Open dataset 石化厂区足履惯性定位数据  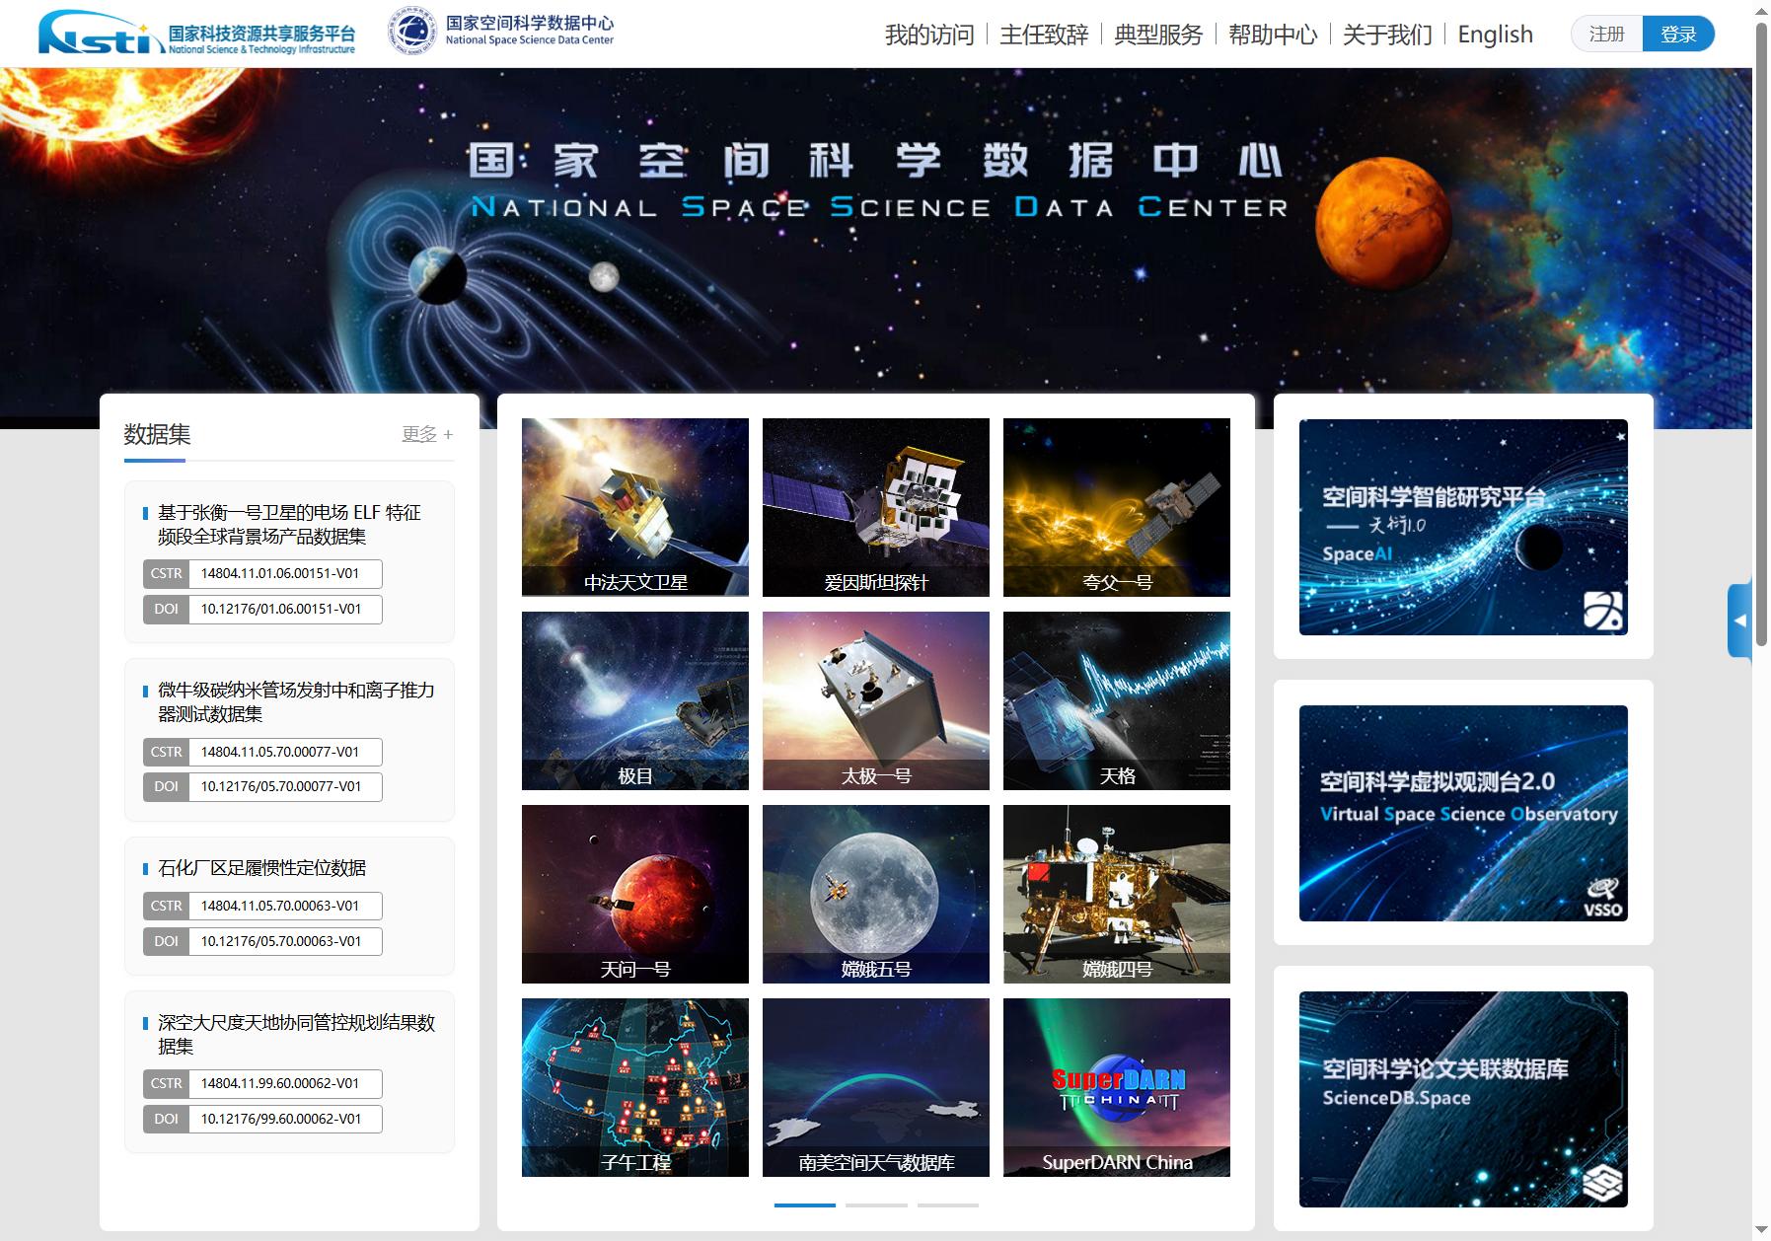pos(261,868)
